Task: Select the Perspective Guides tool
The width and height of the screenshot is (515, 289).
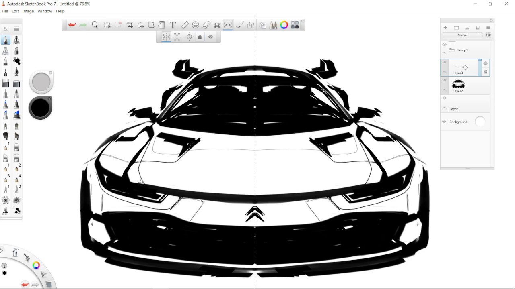Action: pyautogui.click(x=217, y=25)
